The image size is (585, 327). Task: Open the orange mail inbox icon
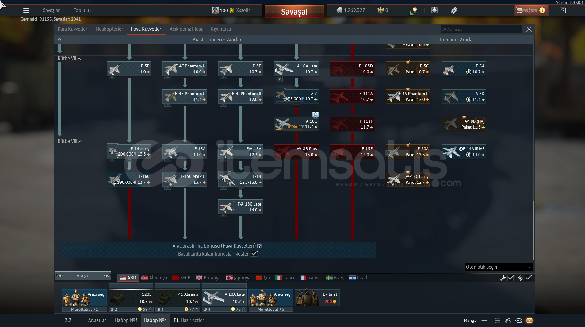(x=530, y=321)
